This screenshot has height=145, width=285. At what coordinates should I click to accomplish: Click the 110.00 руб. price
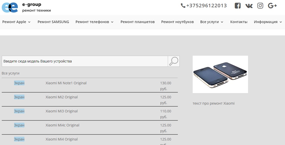pyautogui.click(x=166, y=114)
